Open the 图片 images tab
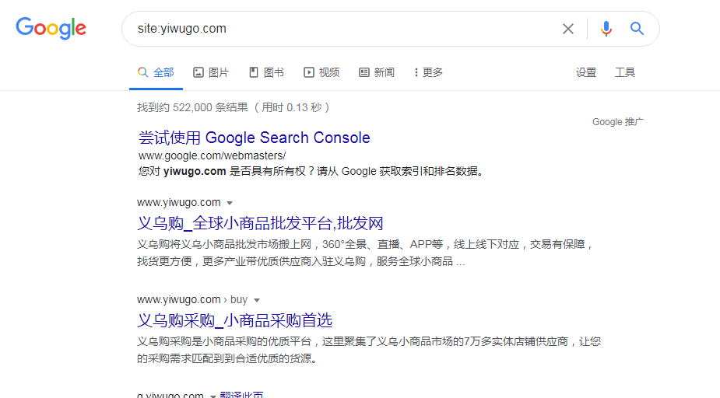 [211, 72]
